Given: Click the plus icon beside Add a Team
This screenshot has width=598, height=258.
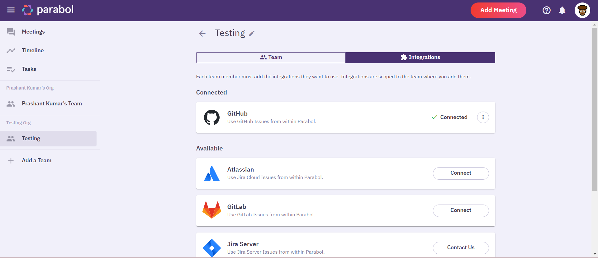Looking at the screenshot, I should (x=11, y=160).
